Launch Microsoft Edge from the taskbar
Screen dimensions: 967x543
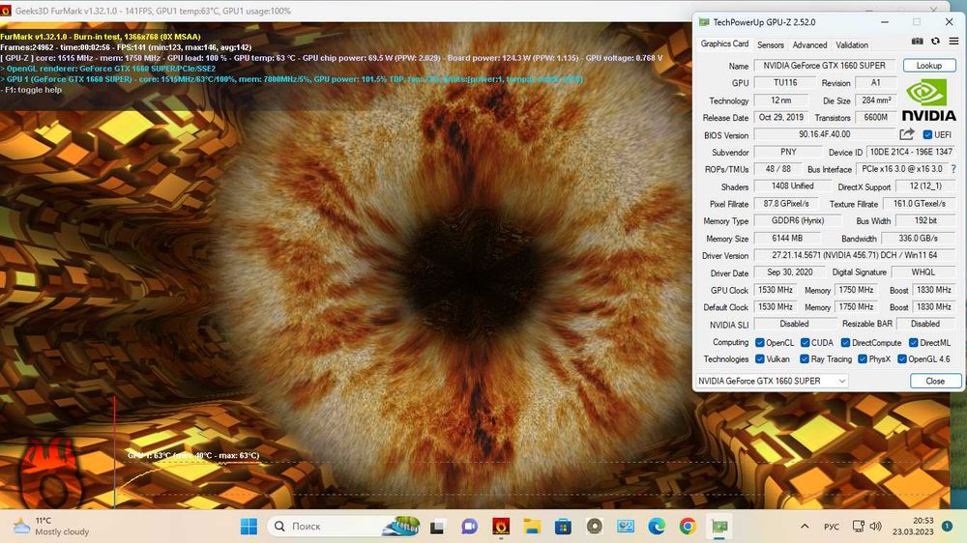[x=657, y=527]
